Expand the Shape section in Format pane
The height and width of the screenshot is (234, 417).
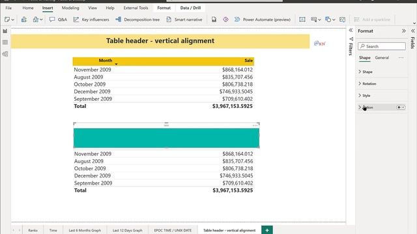382,71
